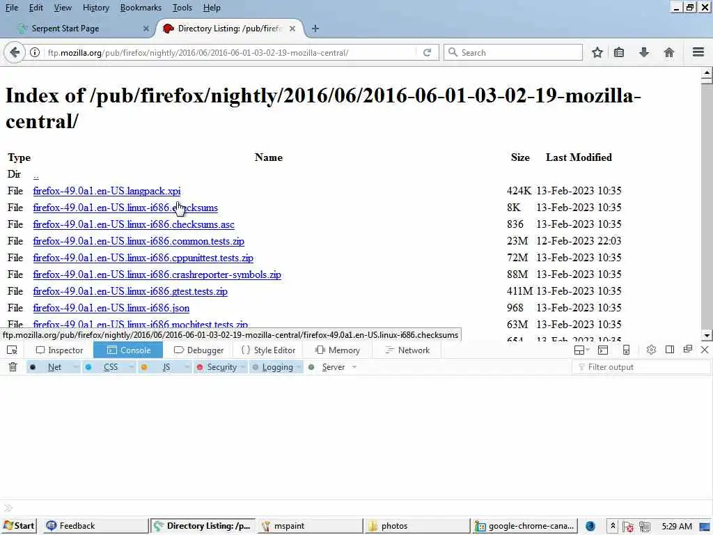Click the page vertical scrollbar down arrow

point(707,335)
